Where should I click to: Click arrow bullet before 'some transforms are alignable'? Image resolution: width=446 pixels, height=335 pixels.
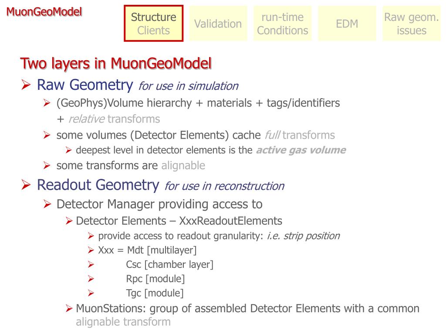47,165
